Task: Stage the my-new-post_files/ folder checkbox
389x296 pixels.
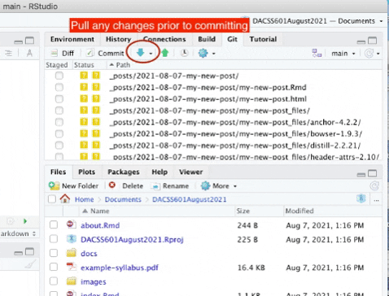Action: [59, 111]
